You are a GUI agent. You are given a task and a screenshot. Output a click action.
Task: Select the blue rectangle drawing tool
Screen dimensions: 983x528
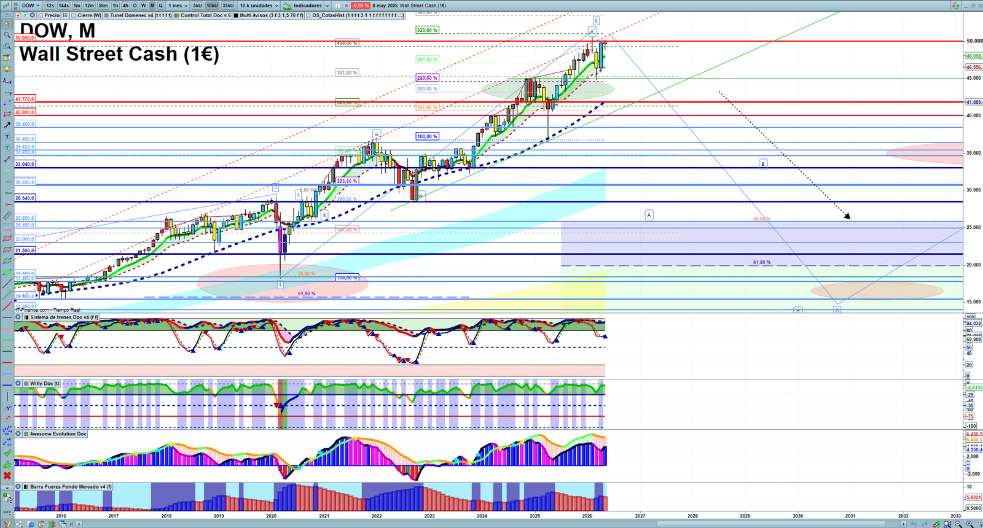click(x=7, y=103)
